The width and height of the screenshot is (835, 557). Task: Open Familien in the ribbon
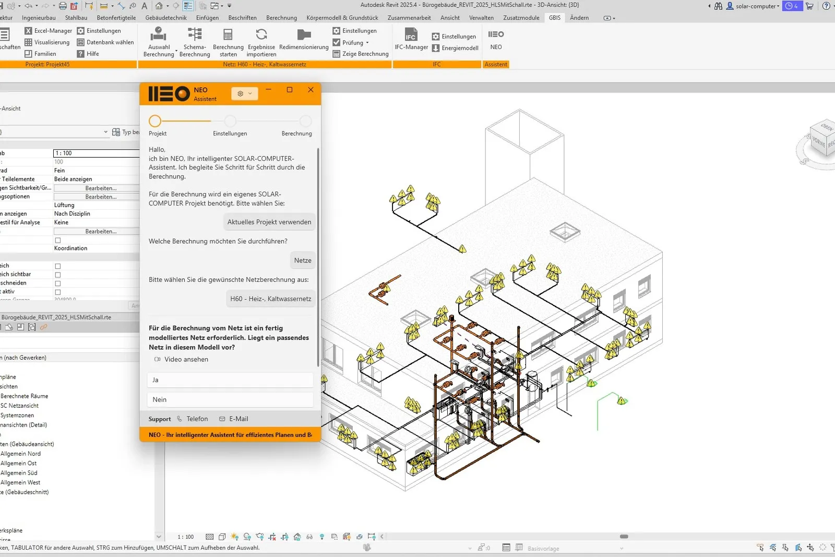point(40,54)
